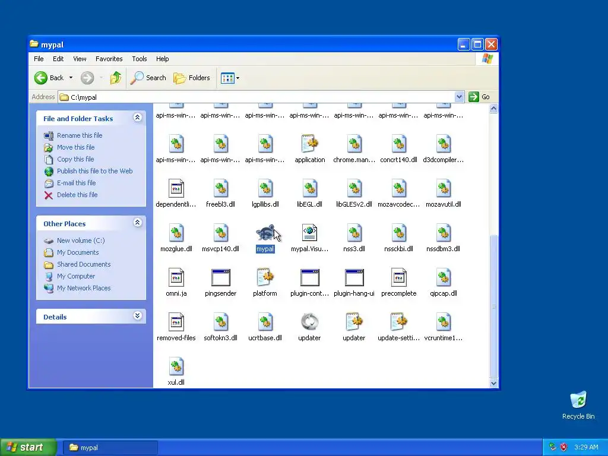Select the libEGL.dll file icon
The height and width of the screenshot is (456, 608).
point(309,188)
